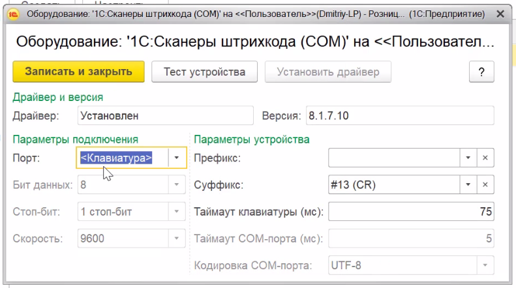Click the 'Бит данных' field showing 8
Image resolution: width=516 pixels, height=288 pixels.
pos(123,184)
